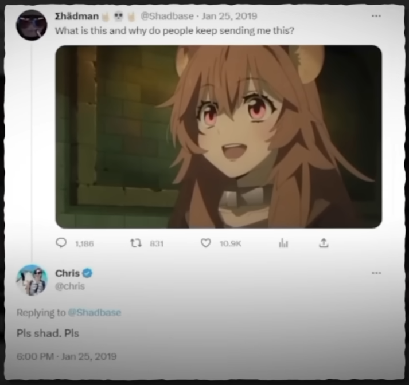Viewport: 409px width, 385px height.
Task: Retweet Shadman's tweet via the retweet icon
Action: pos(135,243)
